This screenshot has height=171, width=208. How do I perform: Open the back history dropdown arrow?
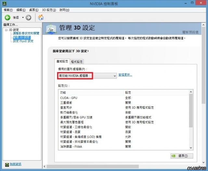point(23,17)
